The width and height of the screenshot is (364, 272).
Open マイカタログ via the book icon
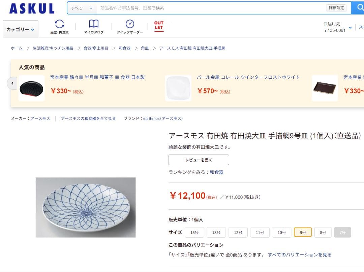tap(94, 24)
